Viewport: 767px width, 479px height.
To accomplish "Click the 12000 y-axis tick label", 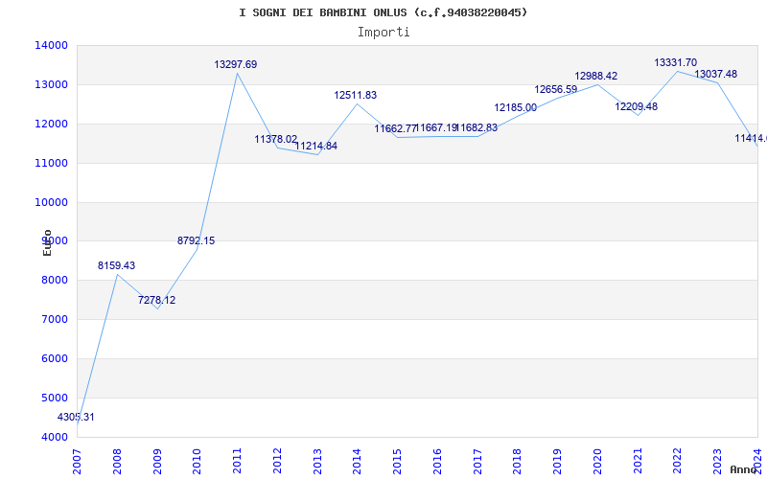I will 51,124.
